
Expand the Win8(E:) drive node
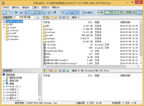(x=4, y=92)
